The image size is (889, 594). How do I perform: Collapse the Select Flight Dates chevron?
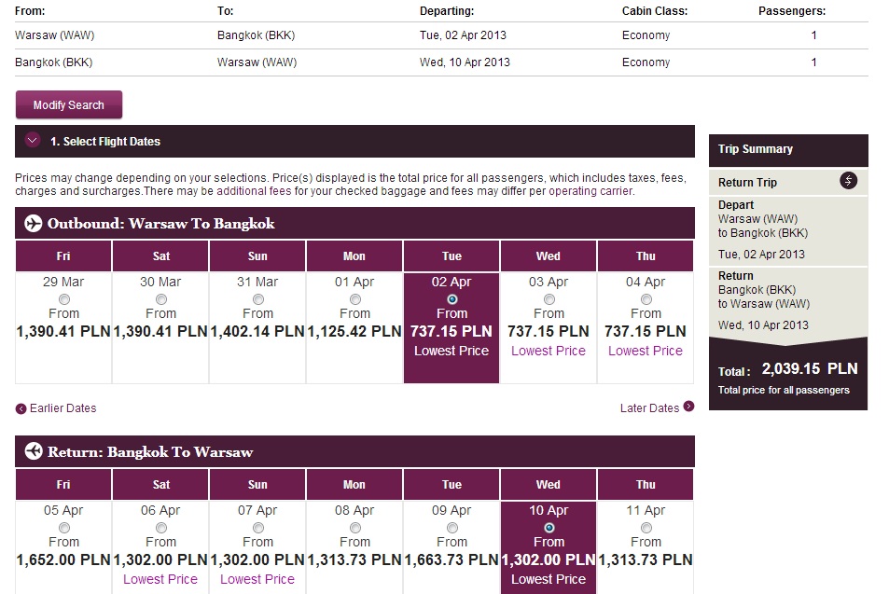(x=33, y=140)
